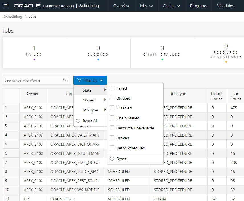Check the Failed state checkbox
244x201 pixels.
click(x=112, y=88)
